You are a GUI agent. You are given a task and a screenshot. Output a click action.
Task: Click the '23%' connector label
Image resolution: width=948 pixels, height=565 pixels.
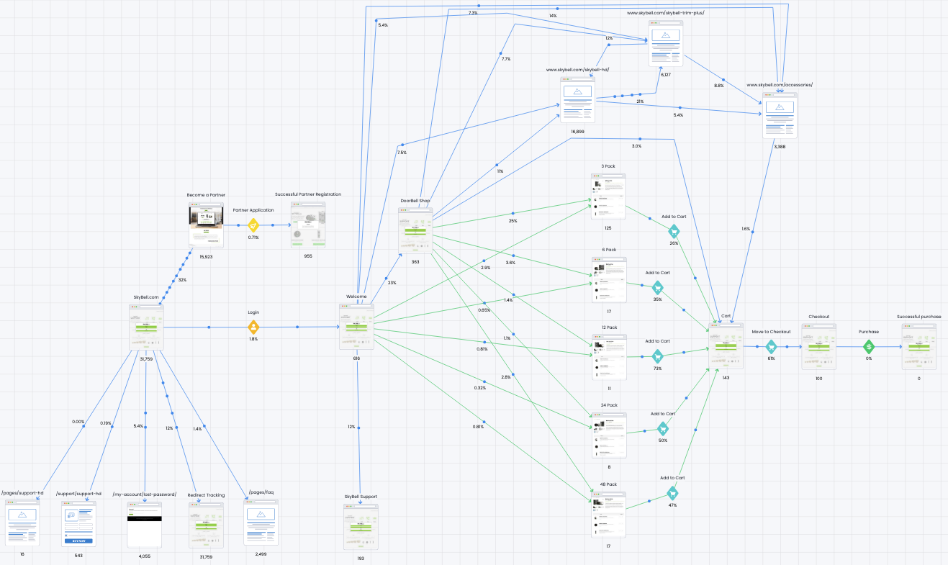point(392,283)
